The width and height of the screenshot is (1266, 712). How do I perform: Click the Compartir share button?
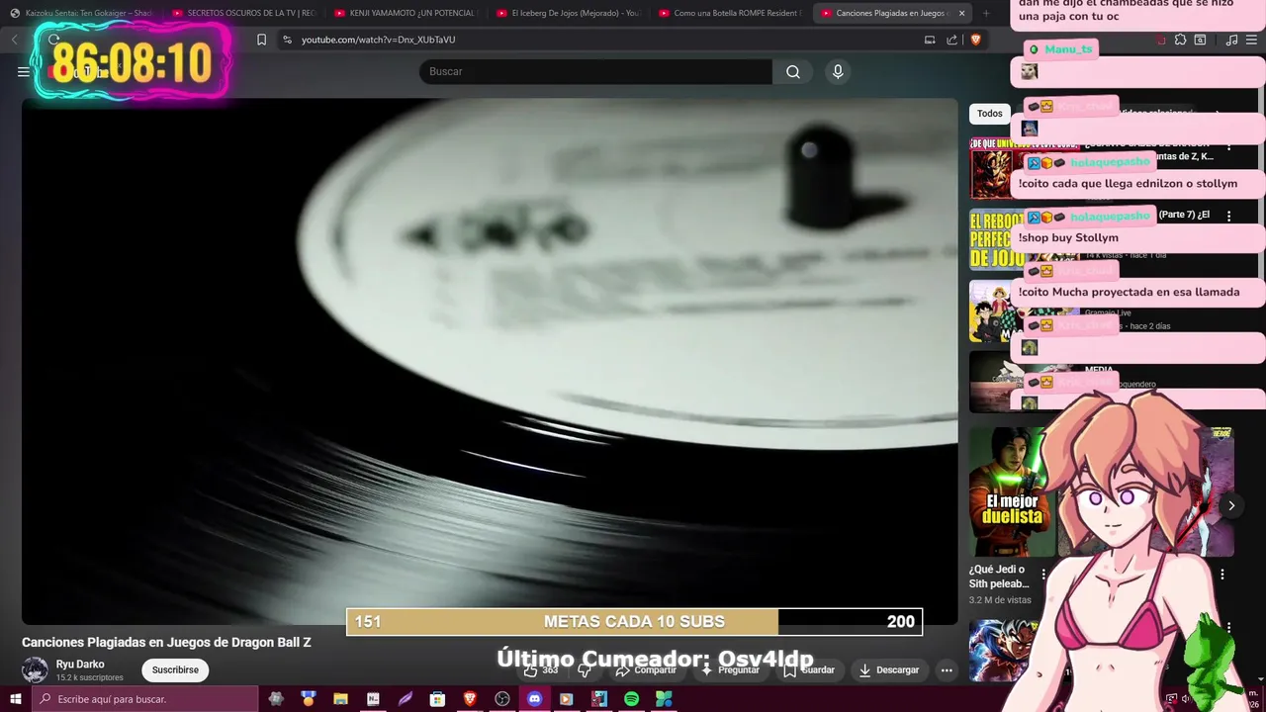(x=646, y=669)
